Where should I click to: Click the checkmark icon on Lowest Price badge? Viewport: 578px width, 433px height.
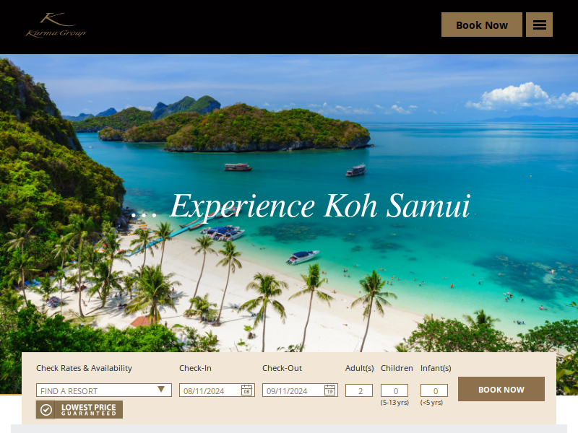point(46,410)
